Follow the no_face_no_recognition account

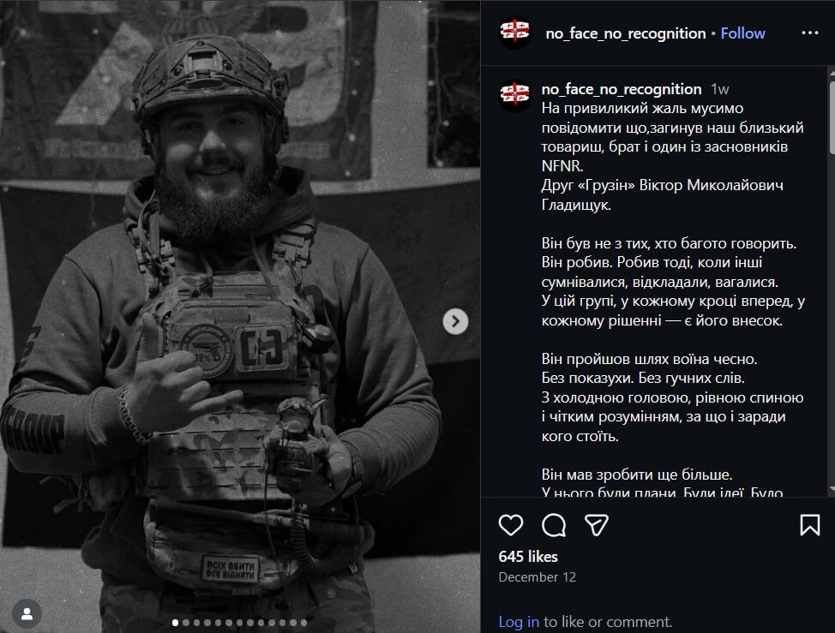tap(742, 33)
